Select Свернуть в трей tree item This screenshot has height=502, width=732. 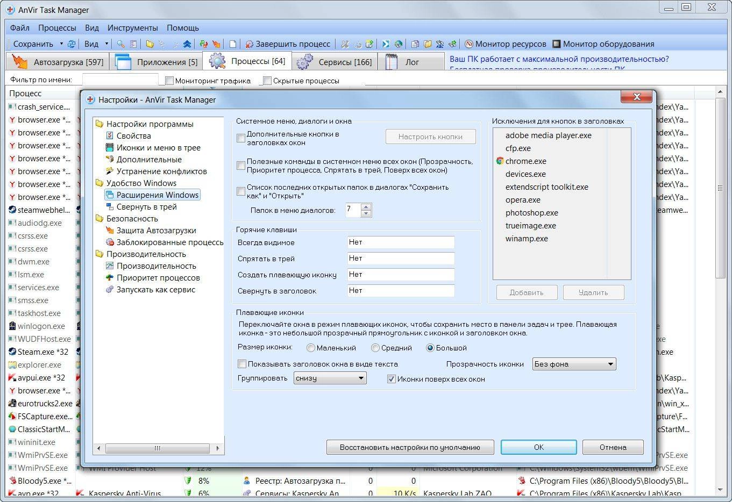[146, 207]
